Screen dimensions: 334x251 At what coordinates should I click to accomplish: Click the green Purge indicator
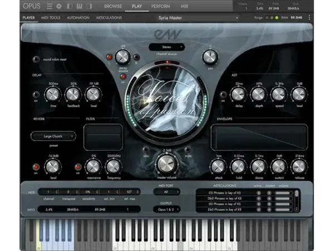click(277, 18)
